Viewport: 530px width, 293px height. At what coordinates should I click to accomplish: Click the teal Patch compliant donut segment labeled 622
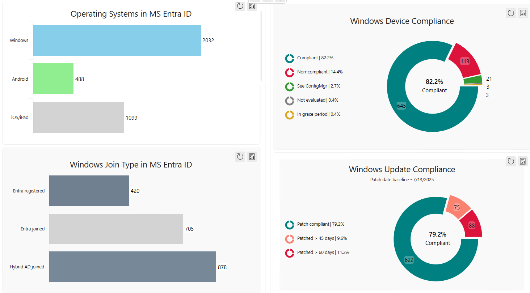pos(408,259)
